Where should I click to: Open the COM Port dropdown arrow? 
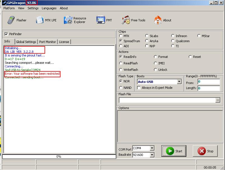(x=152, y=148)
